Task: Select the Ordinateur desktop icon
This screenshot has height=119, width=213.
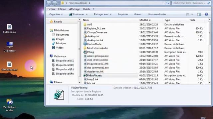Action: pyautogui.click(x=10, y=47)
